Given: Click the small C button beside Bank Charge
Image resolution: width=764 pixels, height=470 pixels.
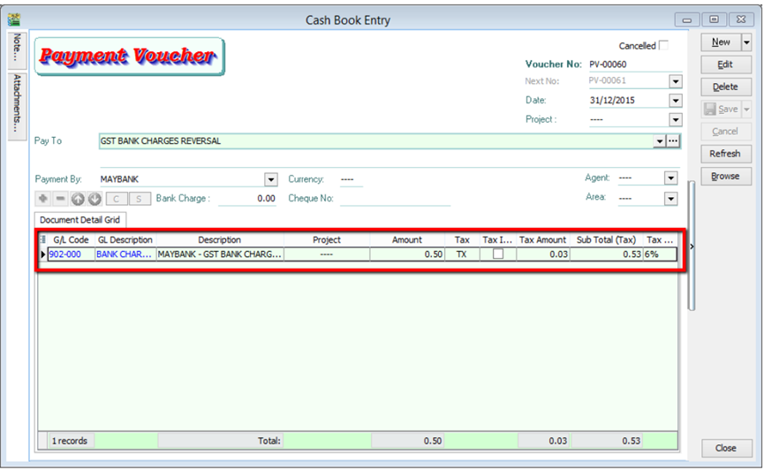Looking at the screenshot, I should pyautogui.click(x=117, y=199).
